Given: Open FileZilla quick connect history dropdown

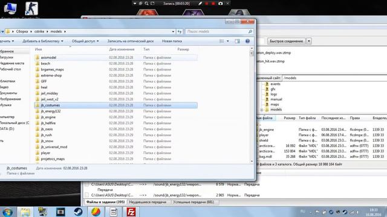Looking at the screenshot, I should [x=309, y=41].
